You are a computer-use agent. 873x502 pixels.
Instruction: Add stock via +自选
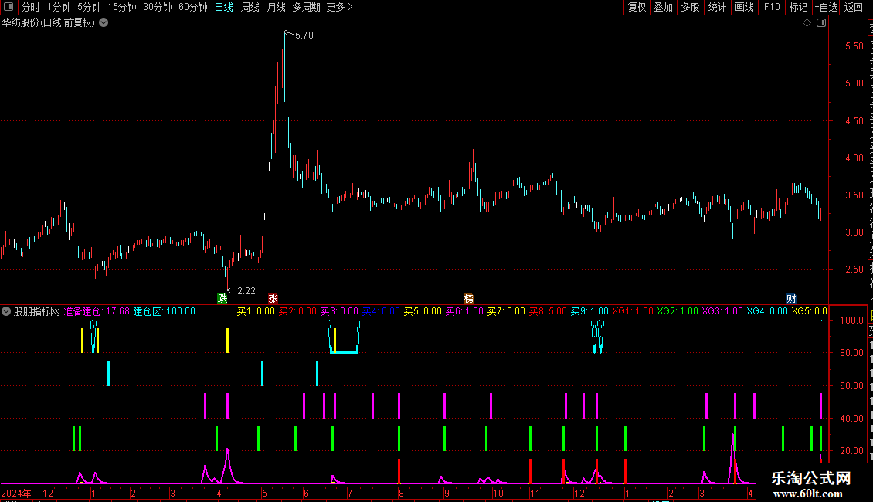pyautogui.click(x=826, y=7)
